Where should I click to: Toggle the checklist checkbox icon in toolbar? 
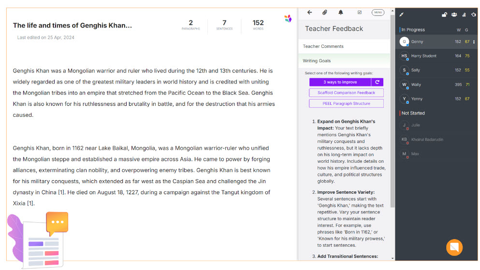(x=359, y=13)
